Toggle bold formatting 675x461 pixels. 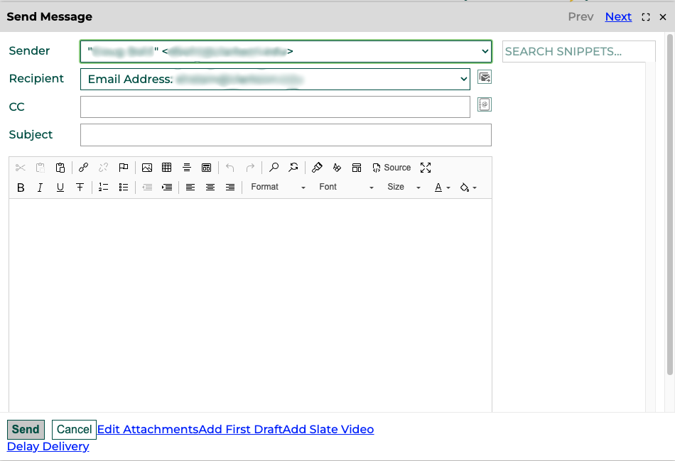(21, 187)
